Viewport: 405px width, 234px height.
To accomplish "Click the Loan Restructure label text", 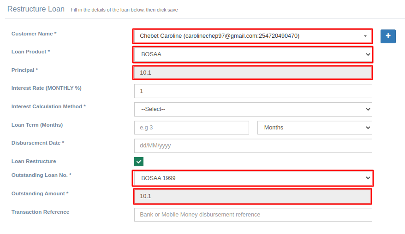I will pos(34,161).
